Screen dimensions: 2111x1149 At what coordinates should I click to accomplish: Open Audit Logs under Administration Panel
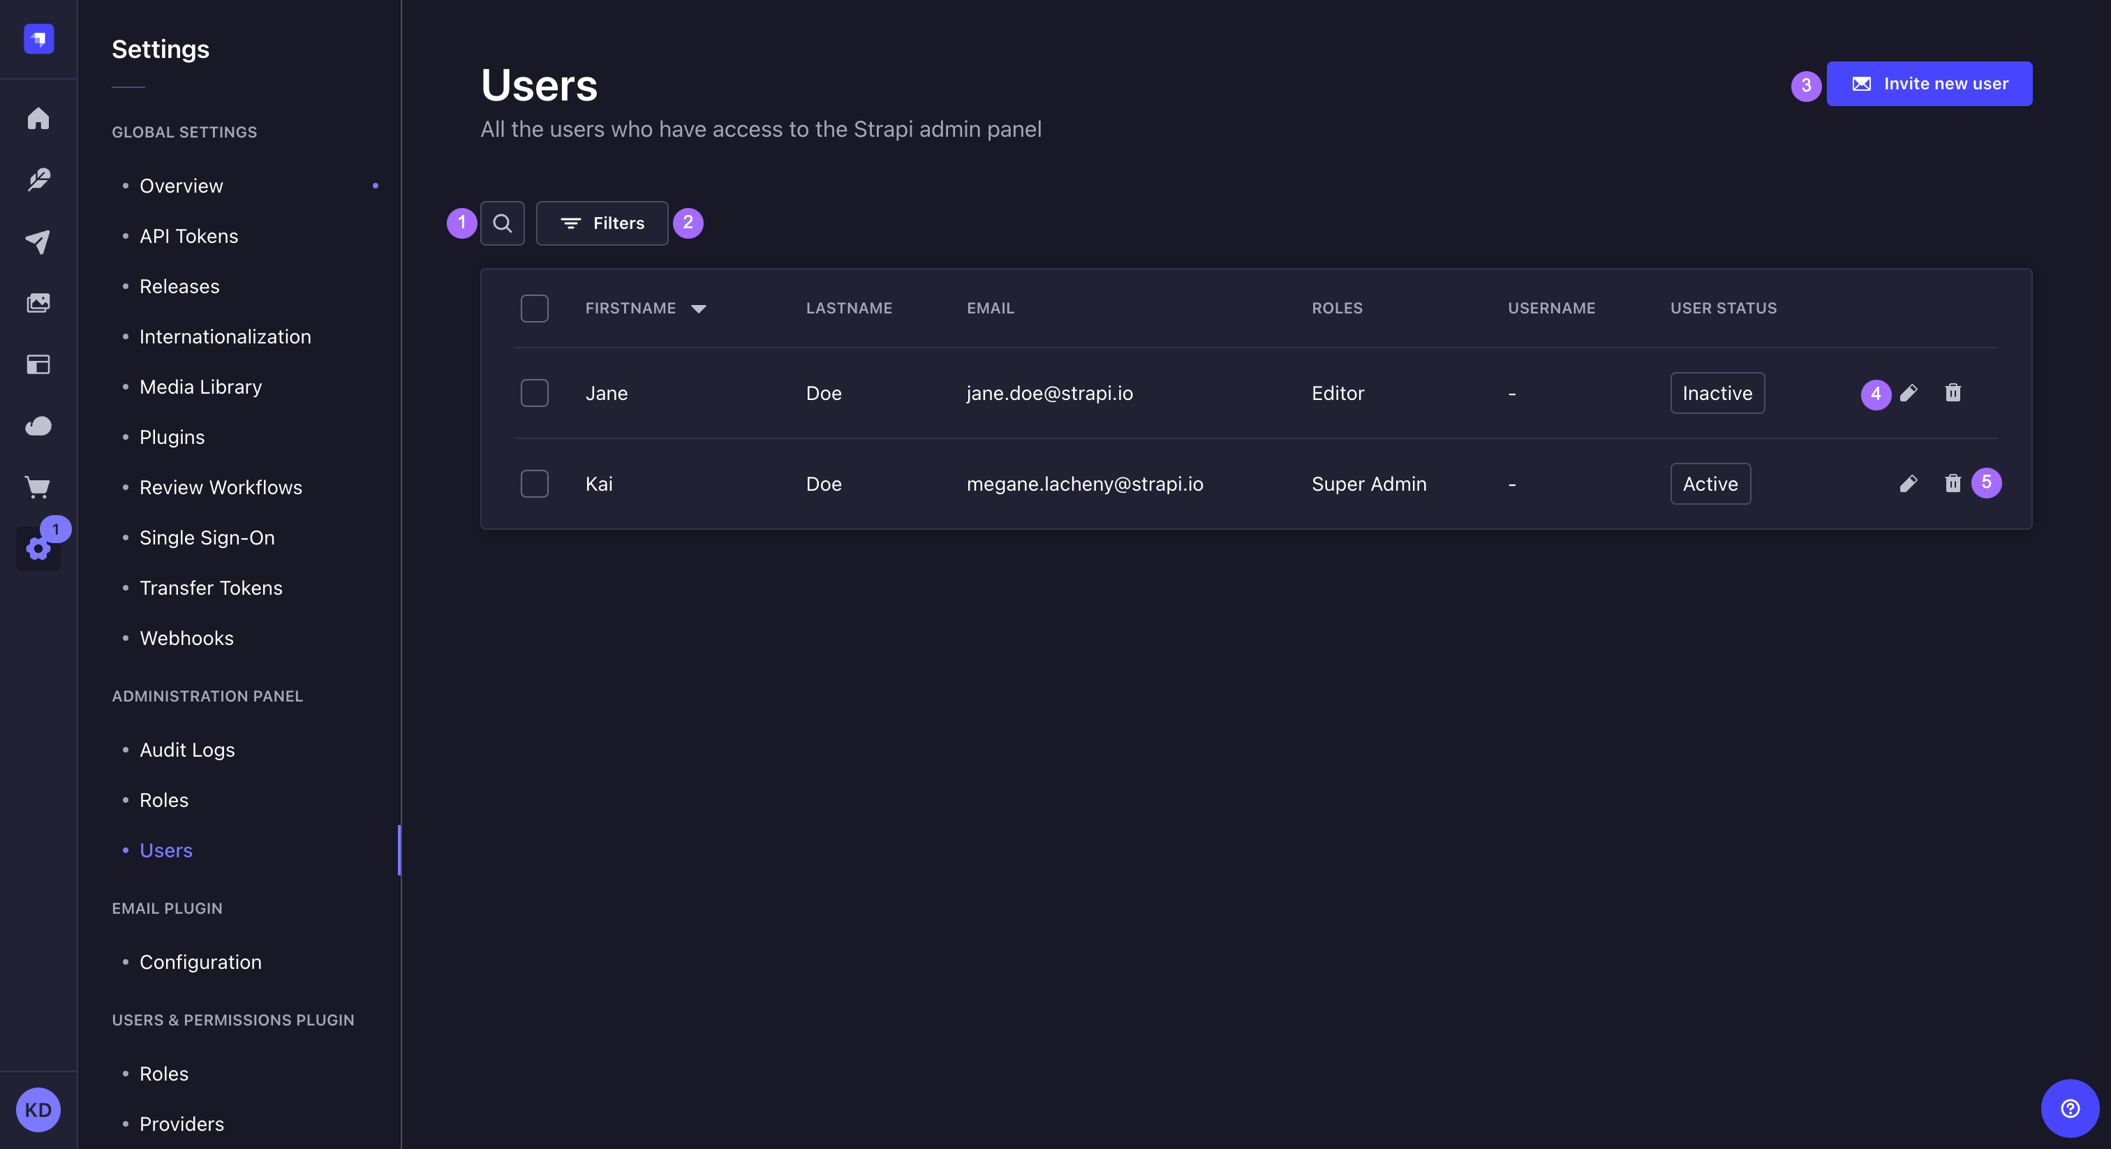click(x=186, y=749)
